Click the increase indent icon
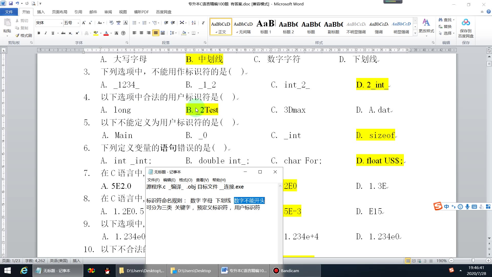492x277 pixels. [x=173, y=23]
